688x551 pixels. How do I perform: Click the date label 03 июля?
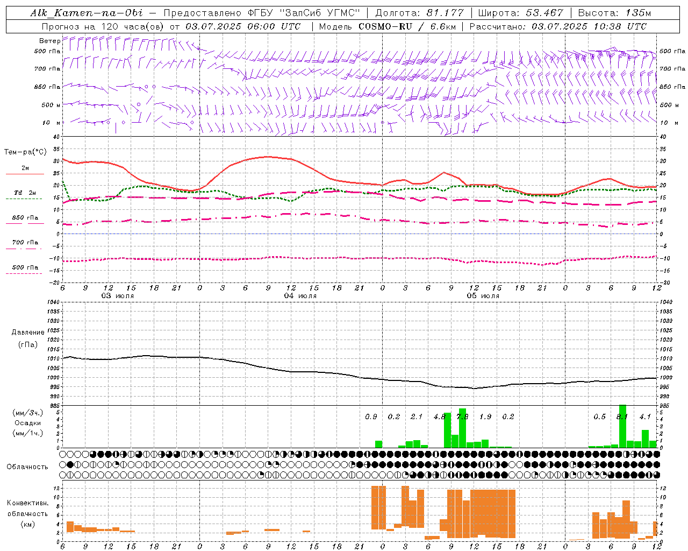118,296
